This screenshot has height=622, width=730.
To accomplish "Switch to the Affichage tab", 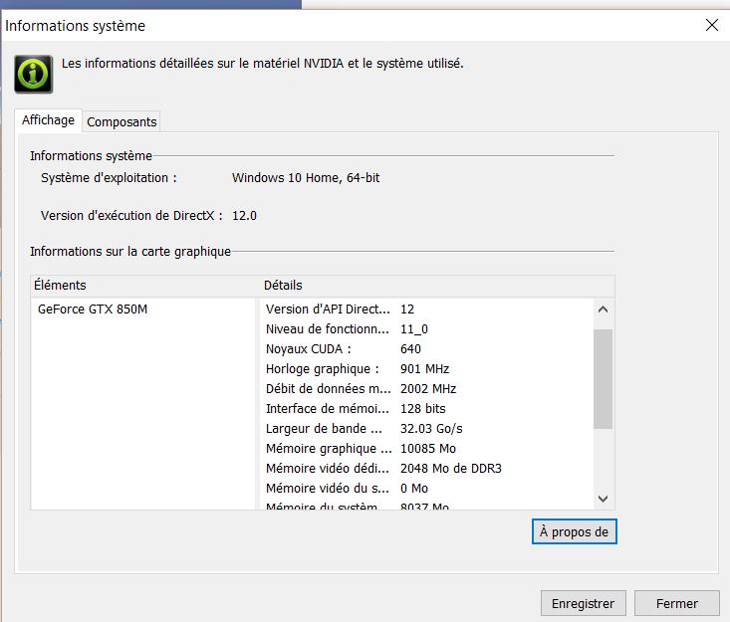I will pos(48,120).
